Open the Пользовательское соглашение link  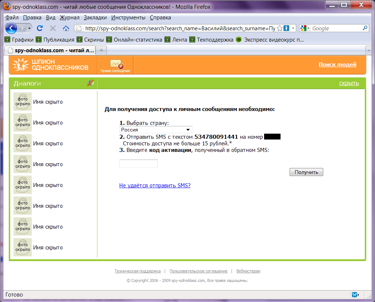click(198, 271)
